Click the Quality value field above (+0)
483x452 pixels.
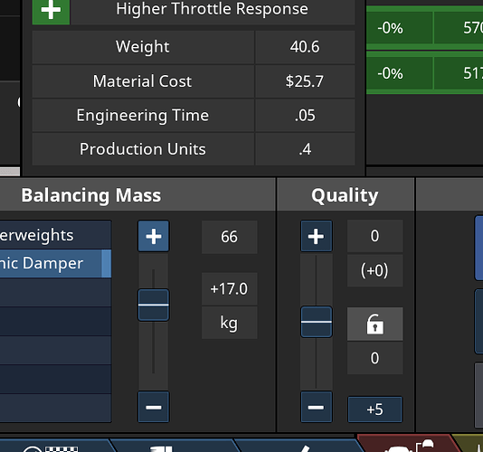(x=374, y=236)
